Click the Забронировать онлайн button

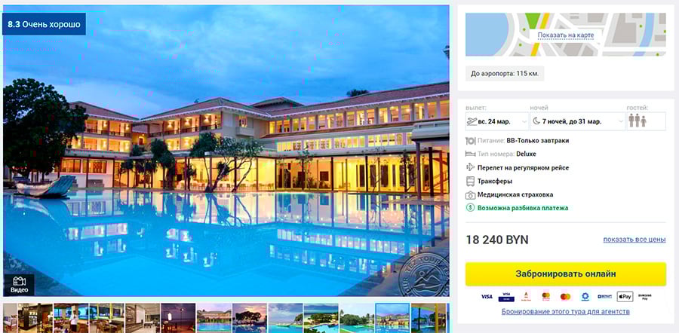point(566,273)
